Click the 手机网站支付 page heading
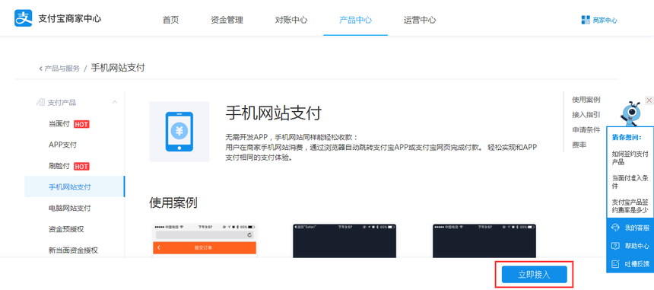654x290 pixels. click(x=274, y=113)
